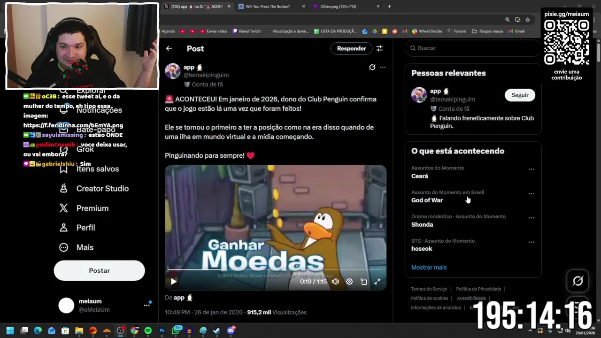The width and height of the screenshot is (601, 338).
Task: Open Discord from the taskbar
Action: coord(231,330)
